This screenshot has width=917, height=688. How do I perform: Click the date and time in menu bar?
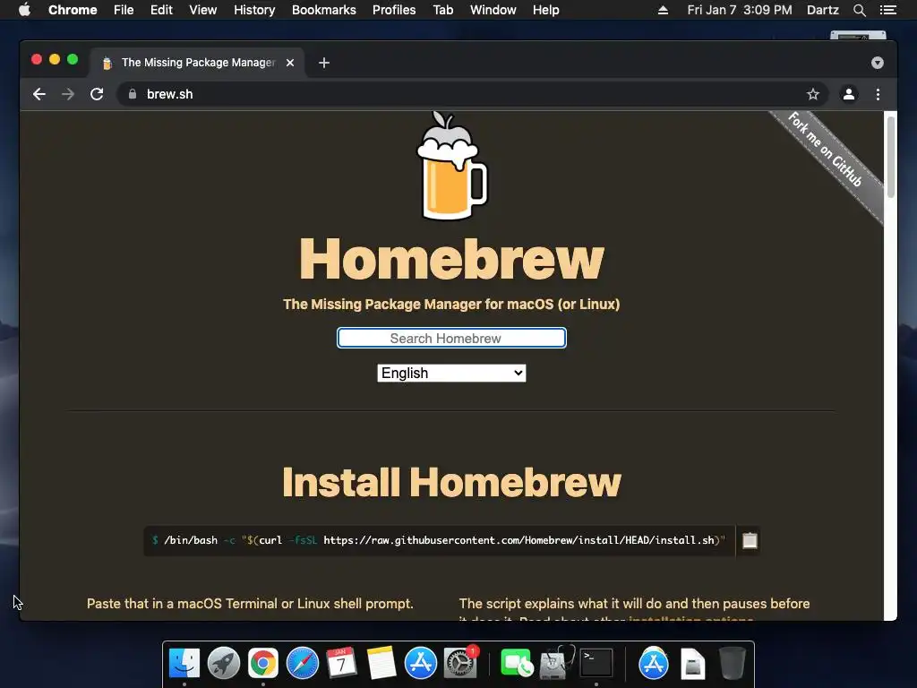(740, 10)
